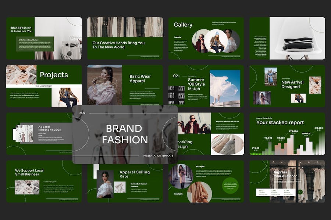Viewport: 331px width, 220px height.
Task: Click the blue beanie photo in the Gallery
Action: click(x=216, y=41)
